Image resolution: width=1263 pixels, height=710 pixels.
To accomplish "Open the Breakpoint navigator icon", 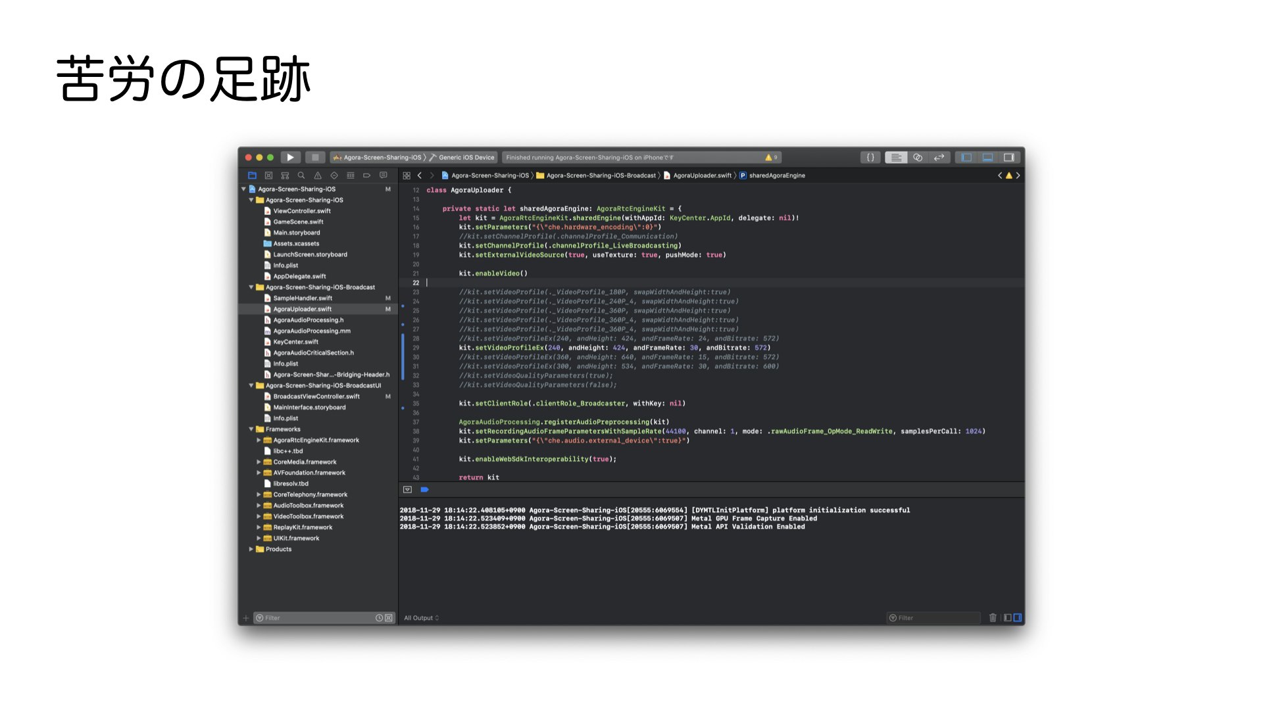I will pos(366,176).
